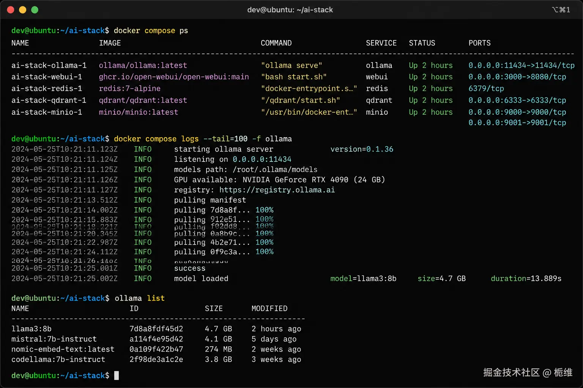Image resolution: width=583 pixels, height=388 pixels.
Task: Click the duration=13.889s log value
Action: click(526, 279)
